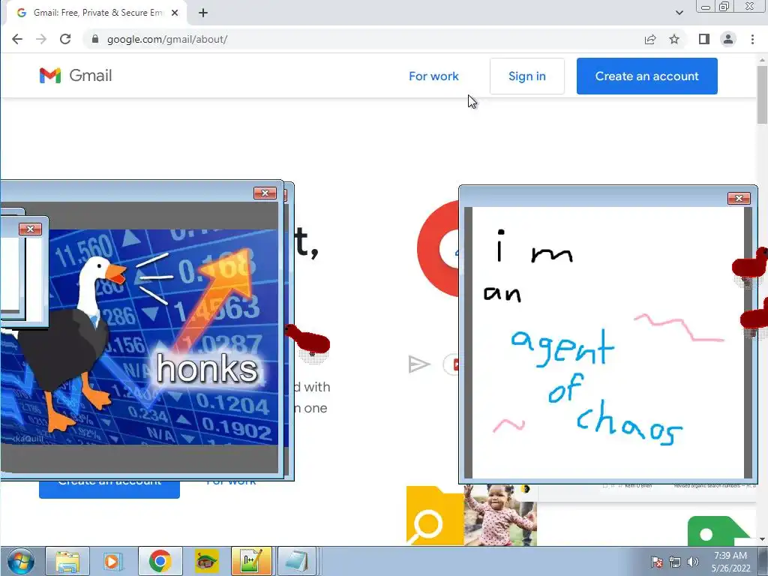Open a new browser tab
768x576 pixels.
coord(203,13)
